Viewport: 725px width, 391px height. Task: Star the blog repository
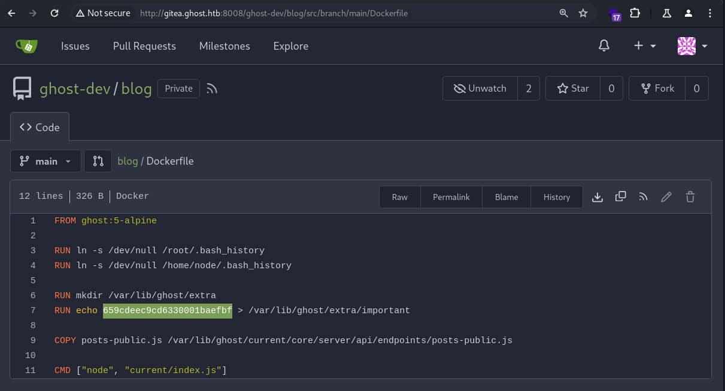573,89
